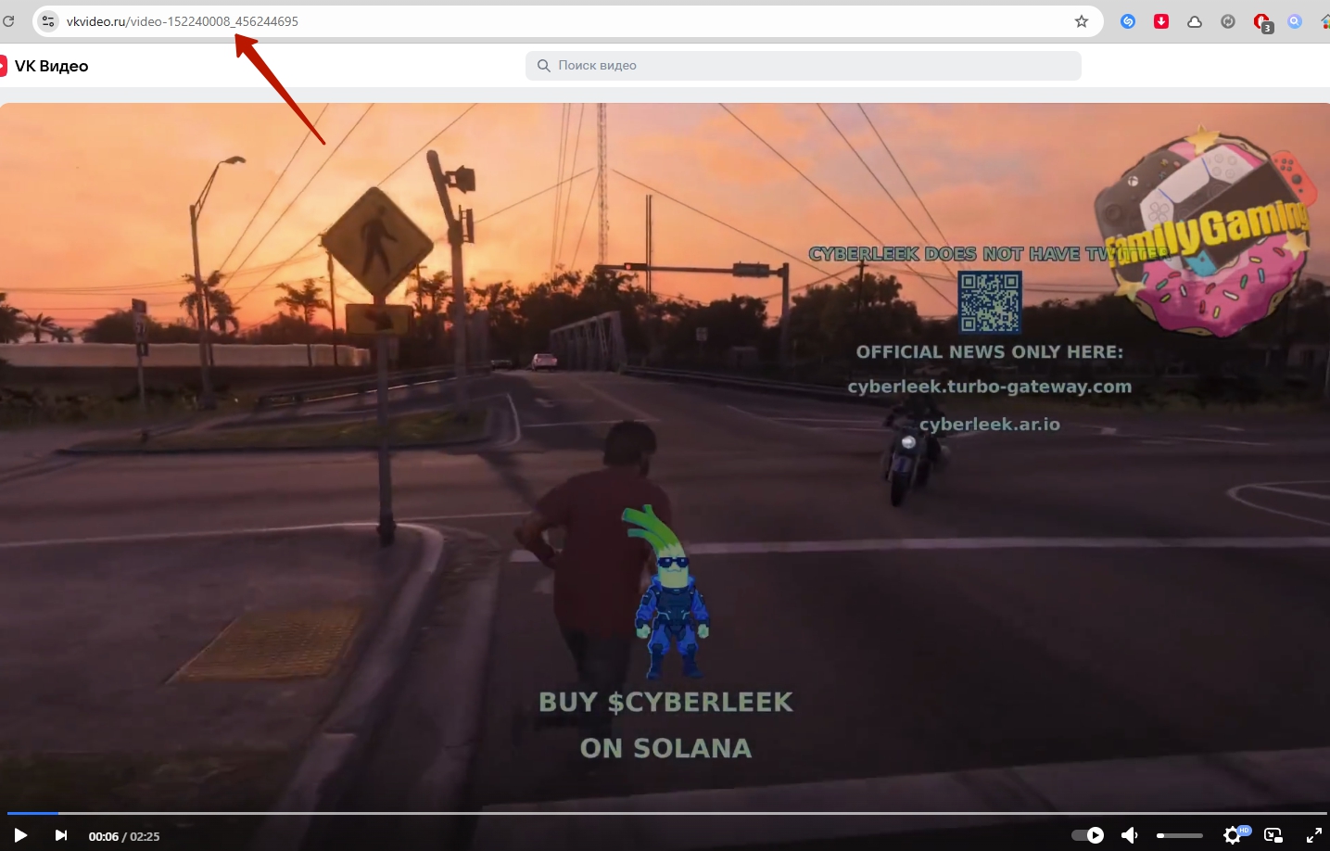Reload the page with the browser refresh button
Image resolution: width=1330 pixels, height=851 pixels.
click(x=8, y=21)
